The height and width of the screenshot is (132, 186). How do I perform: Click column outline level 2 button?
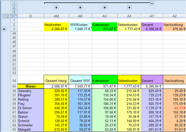pyautogui.click(x=14, y=7)
